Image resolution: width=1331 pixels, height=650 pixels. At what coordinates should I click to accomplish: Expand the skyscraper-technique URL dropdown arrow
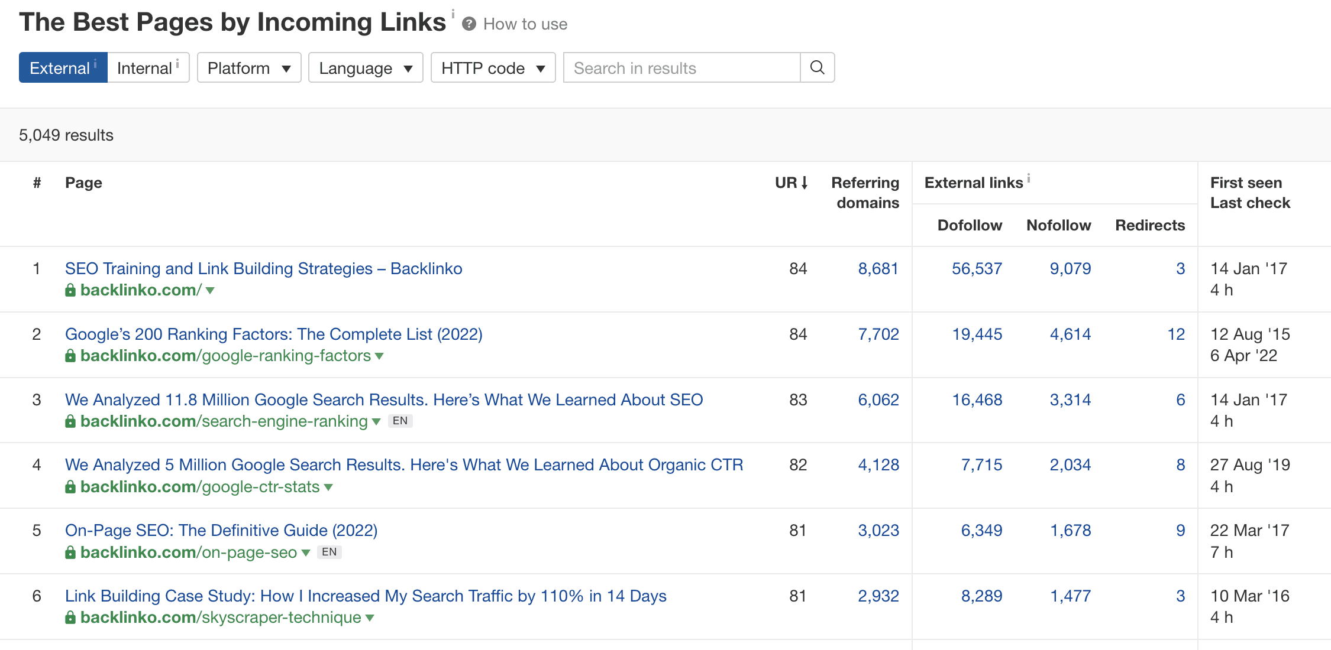click(370, 618)
